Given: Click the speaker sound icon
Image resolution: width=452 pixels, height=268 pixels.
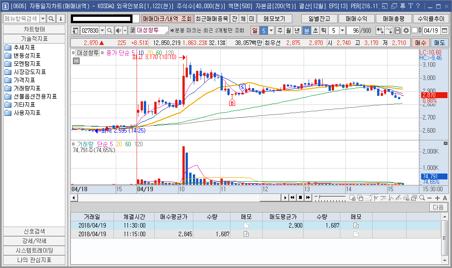Looking at the screenshot, I should point(118,30).
